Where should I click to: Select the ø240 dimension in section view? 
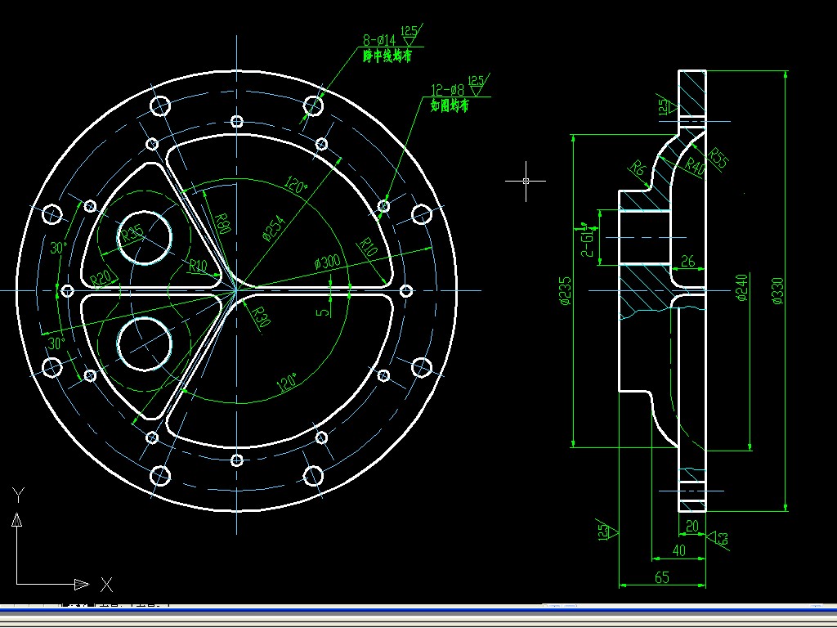(x=742, y=288)
